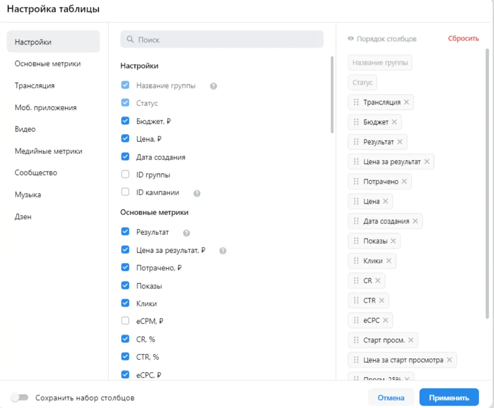Viewport: 494px width, 408px height.
Task: Open the Видео category in the sidebar
Action: (25, 129)
